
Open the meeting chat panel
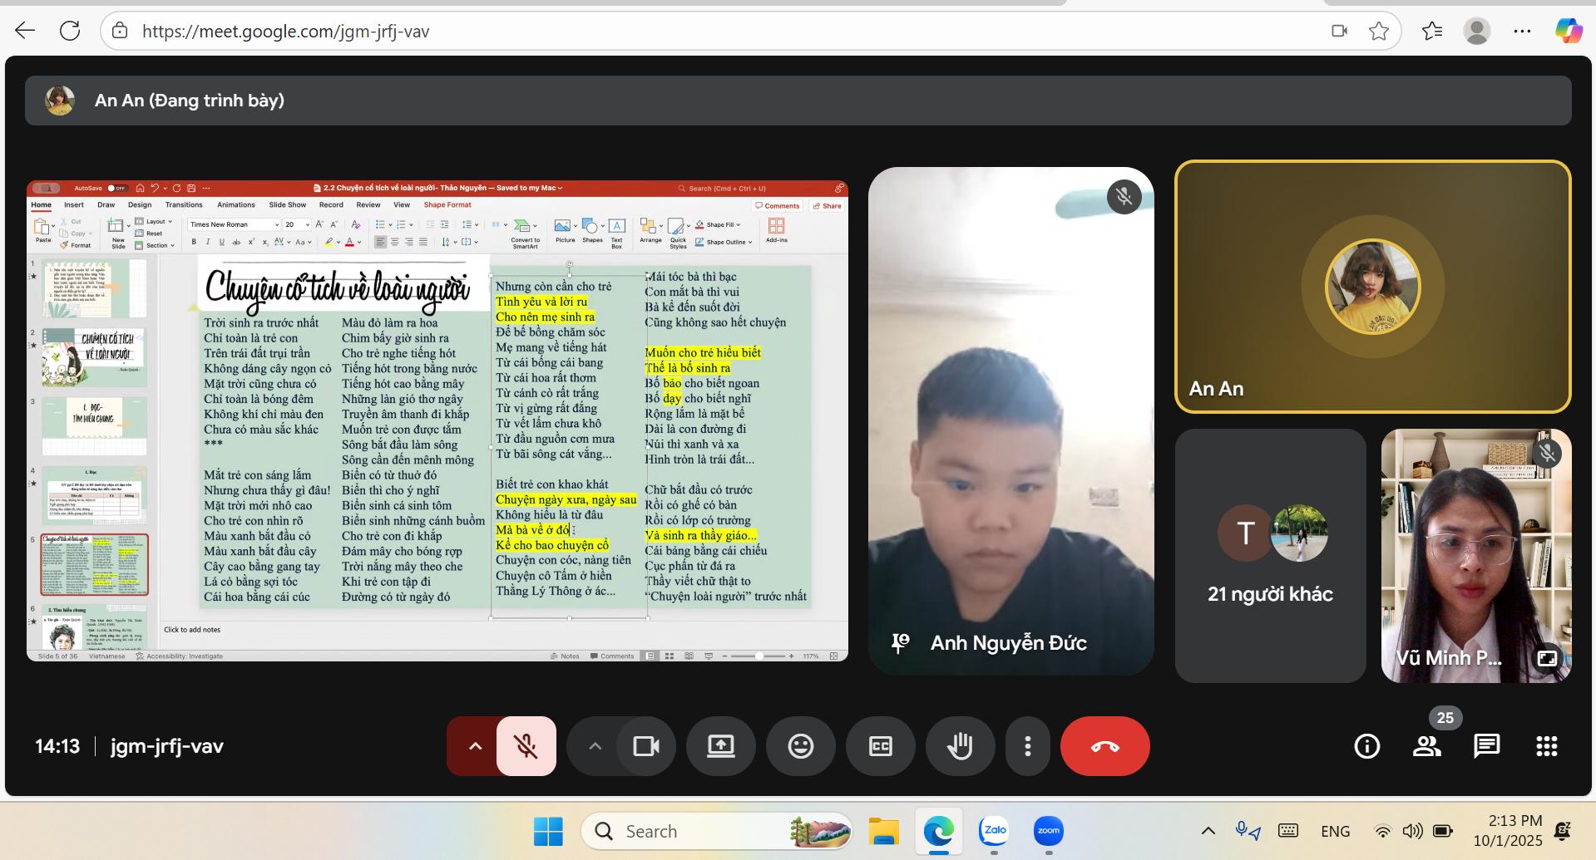click(x=1486, y=746)
